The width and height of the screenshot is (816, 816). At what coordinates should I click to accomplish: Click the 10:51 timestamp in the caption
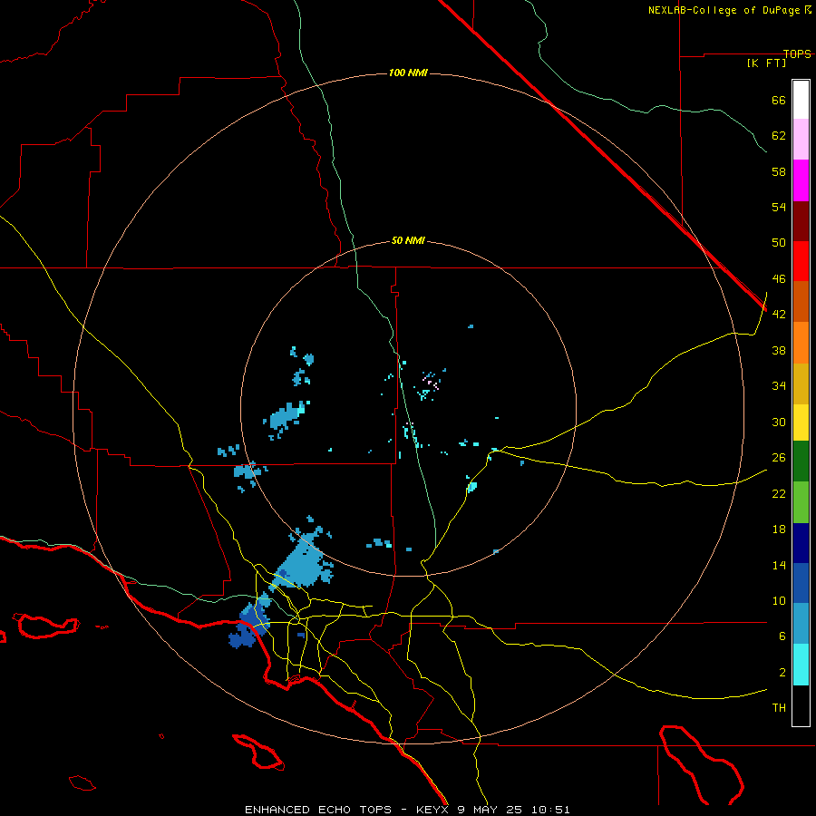click(550, 810)
